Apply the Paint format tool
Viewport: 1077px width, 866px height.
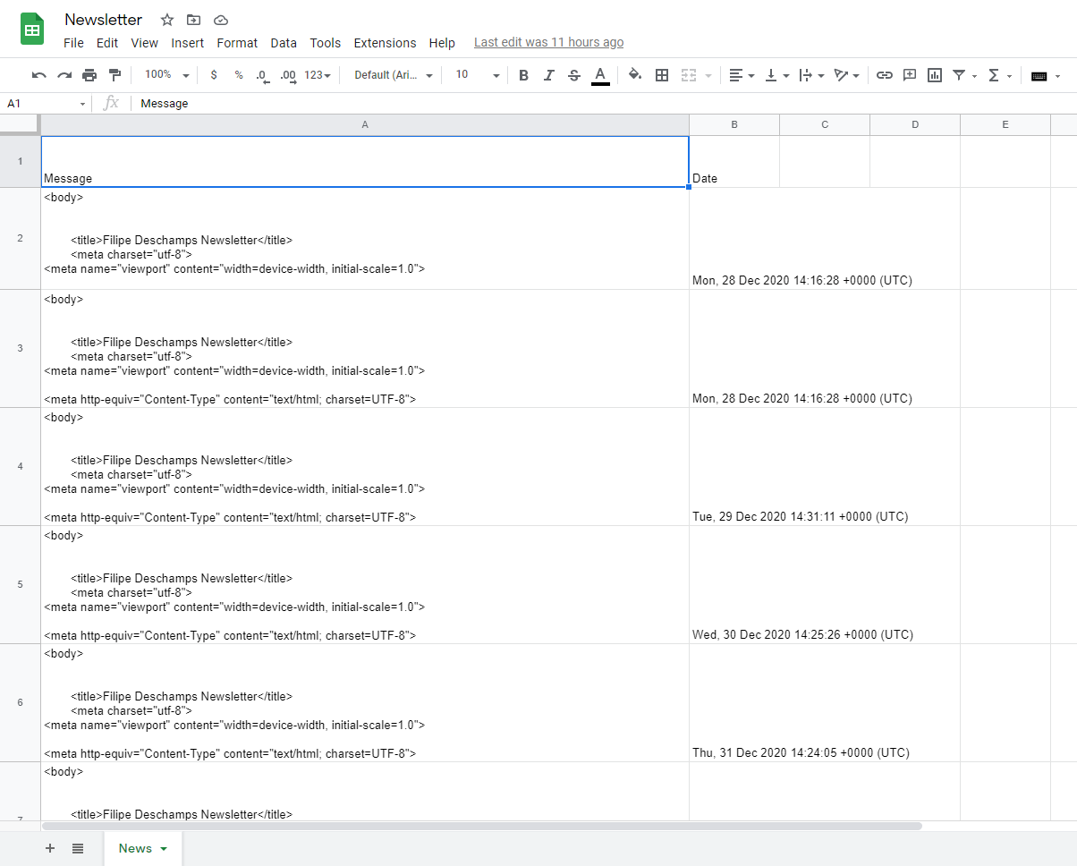[x=114, y=75]
